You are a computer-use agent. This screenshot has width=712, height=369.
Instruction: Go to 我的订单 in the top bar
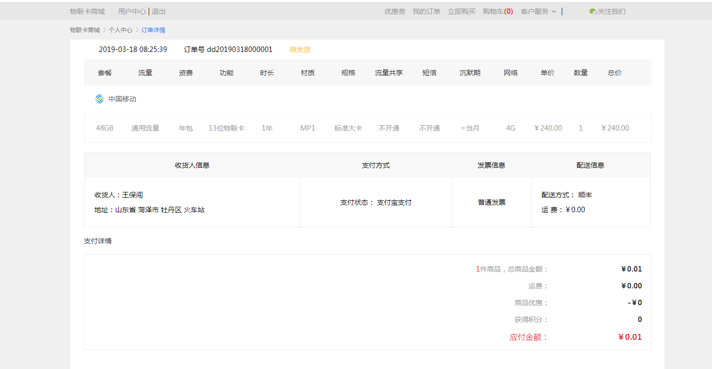(x=426, y=11)
